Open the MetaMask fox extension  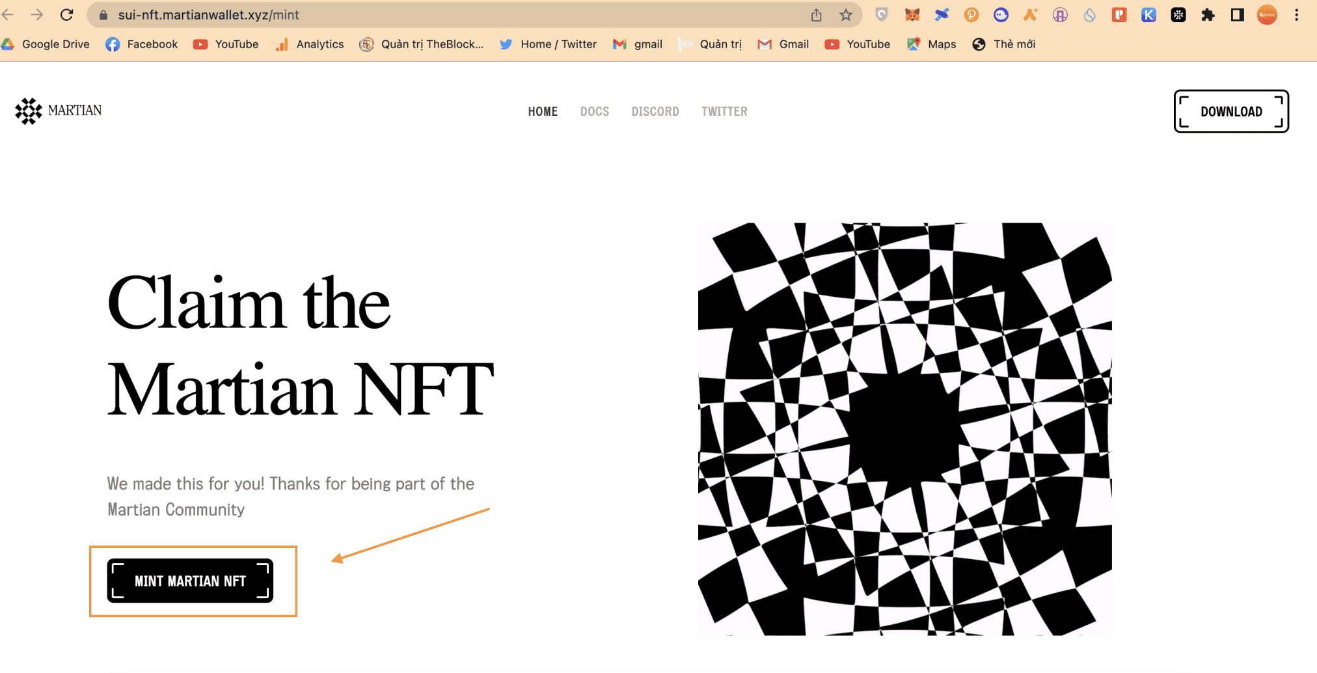[912, 14]
